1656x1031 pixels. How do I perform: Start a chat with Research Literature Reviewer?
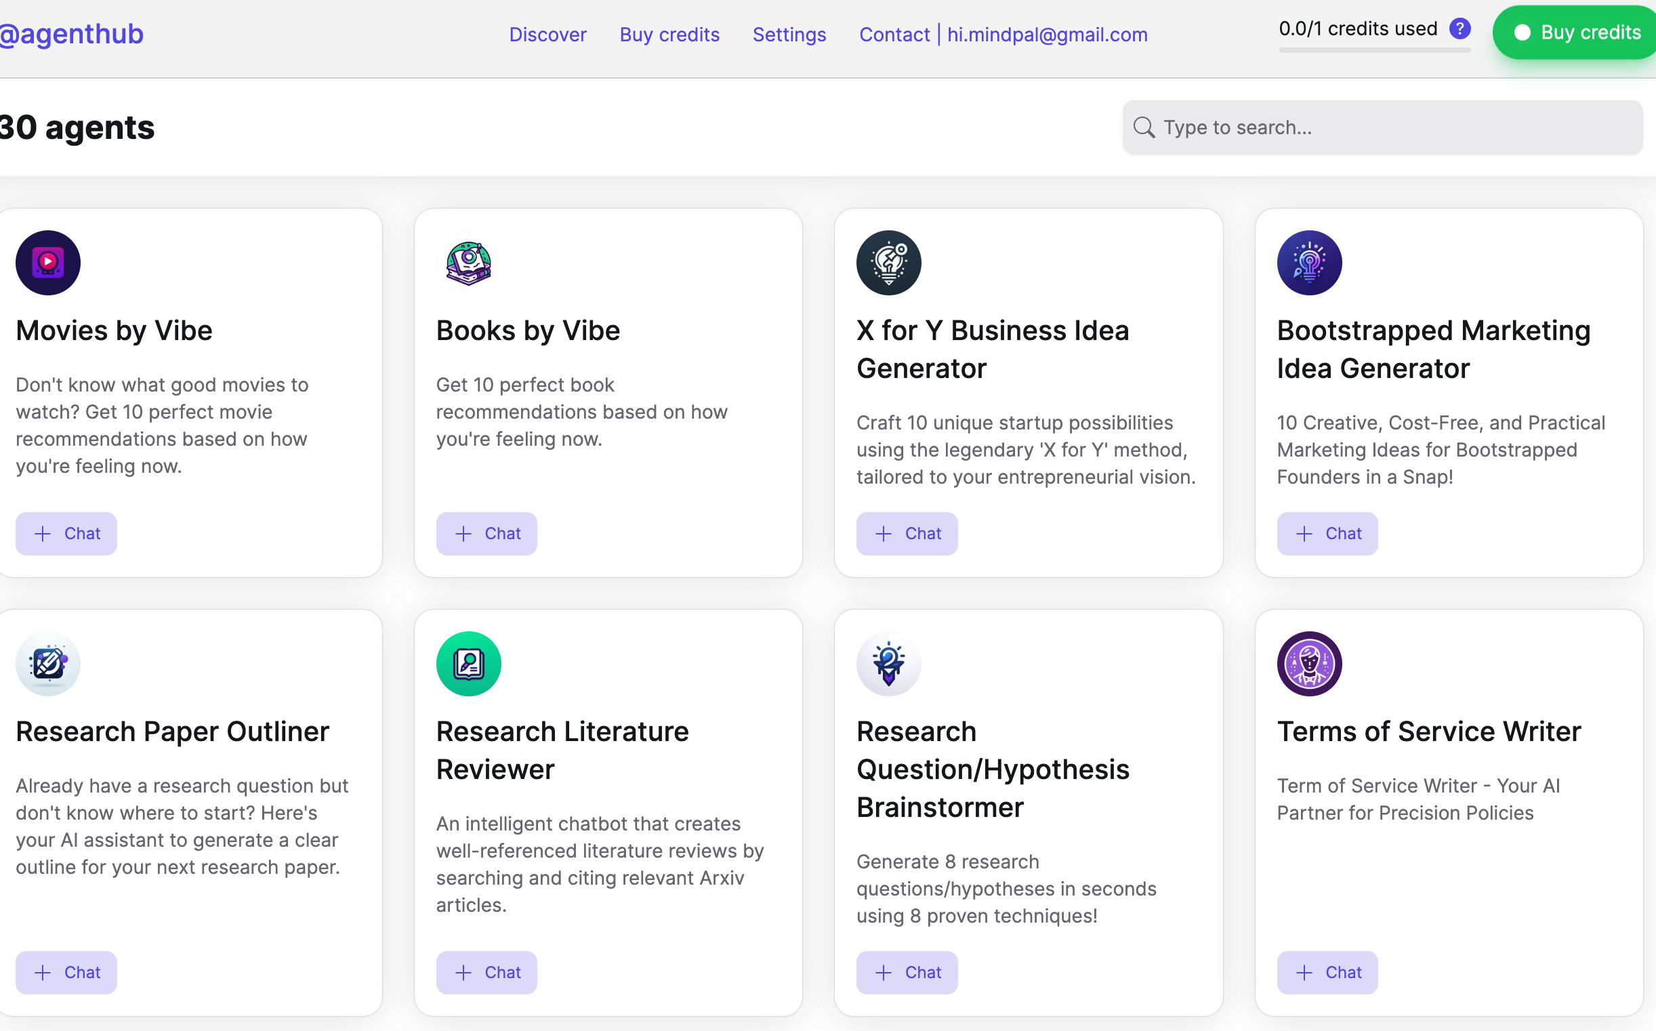click(x=487, y=972)
